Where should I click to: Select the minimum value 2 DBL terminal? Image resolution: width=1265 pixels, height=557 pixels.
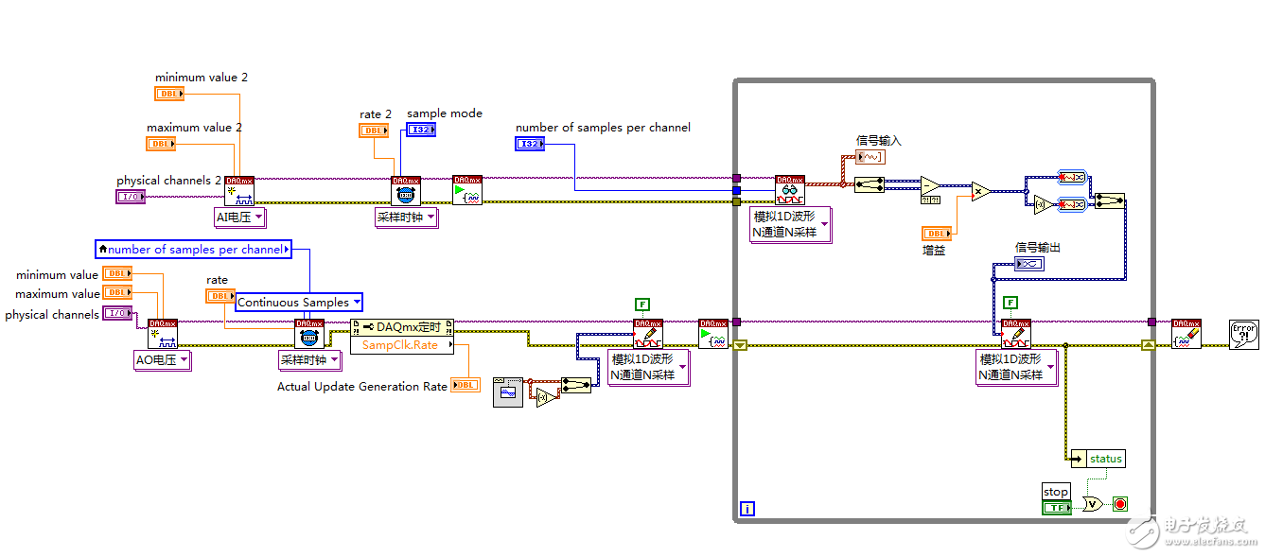169,94
